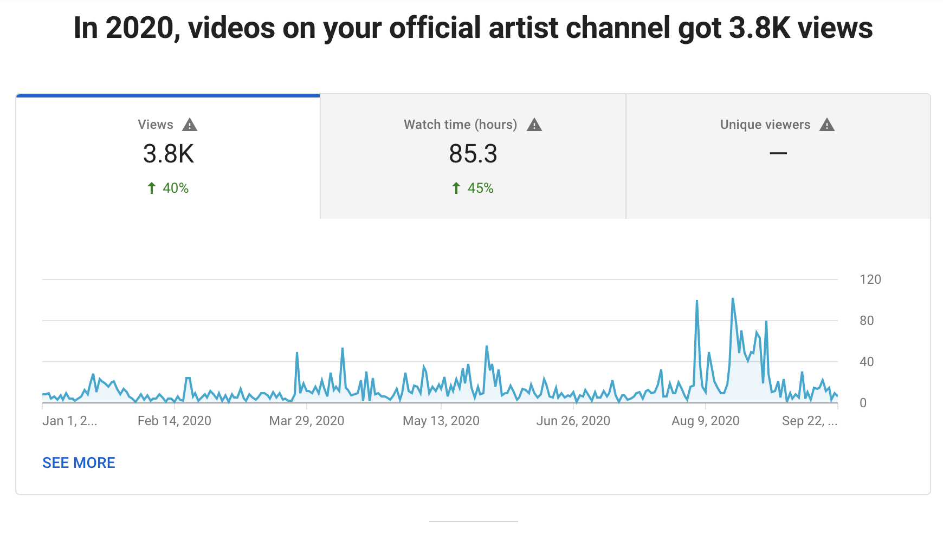Click the green up arrow beside 45%

[x=456, y=188]
